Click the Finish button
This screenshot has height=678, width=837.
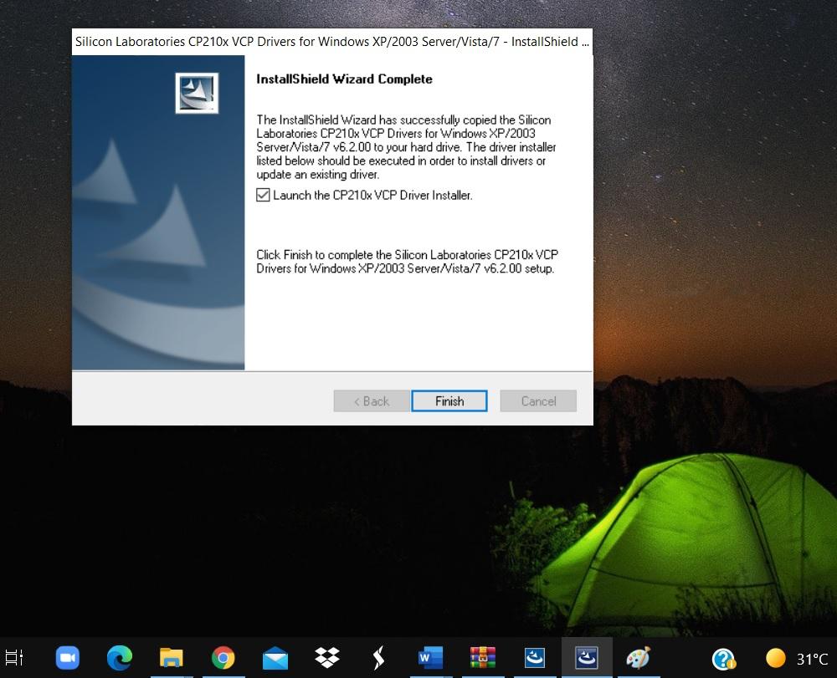point(449,400)
